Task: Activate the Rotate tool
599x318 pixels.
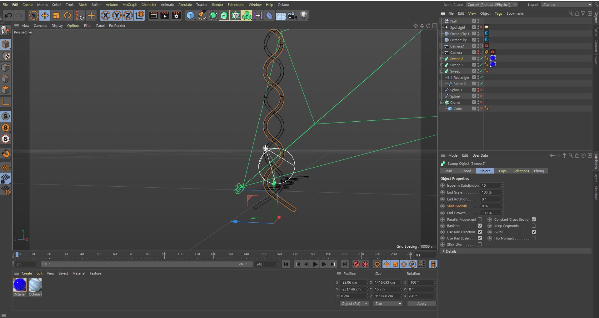Action: pyautogui.click(x=67, y=15)
